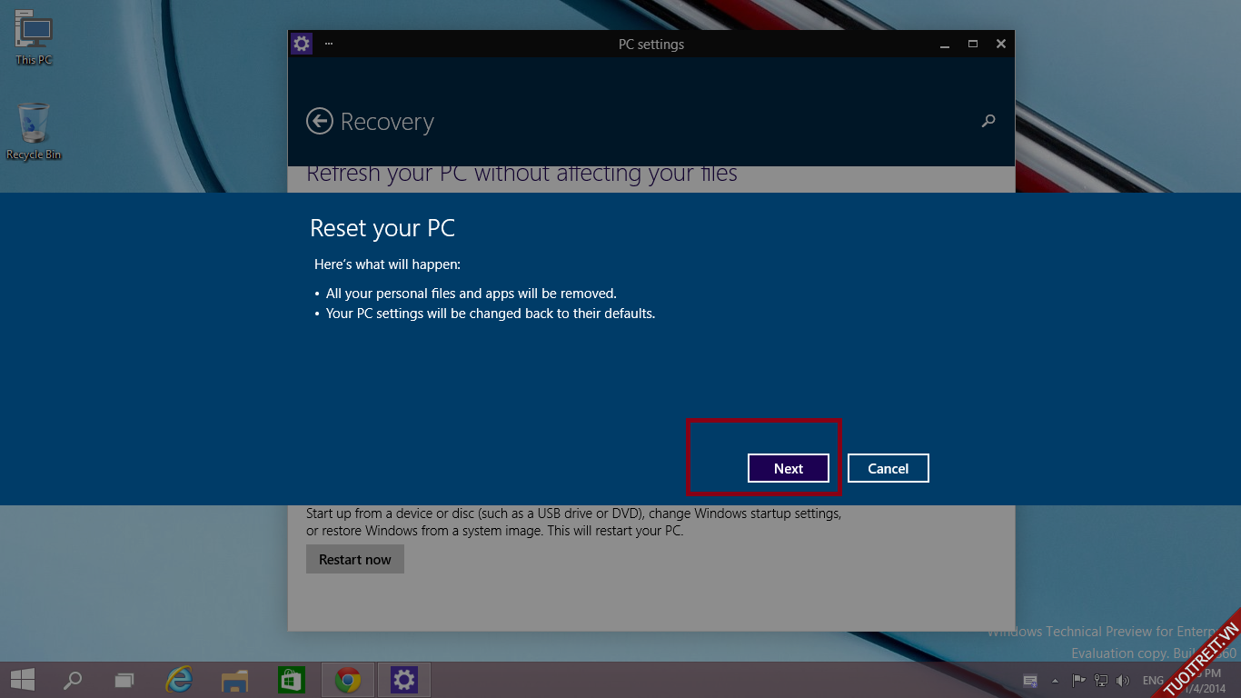The height and width of the screenshot is (698, 1241).
Task: Select PC settings taskbar button
Action: [x=403, y=680]
